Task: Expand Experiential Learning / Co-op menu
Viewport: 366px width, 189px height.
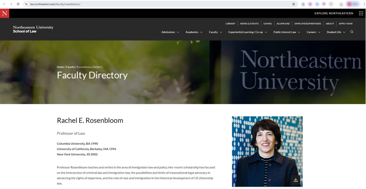Action: [x=248, y=32]
